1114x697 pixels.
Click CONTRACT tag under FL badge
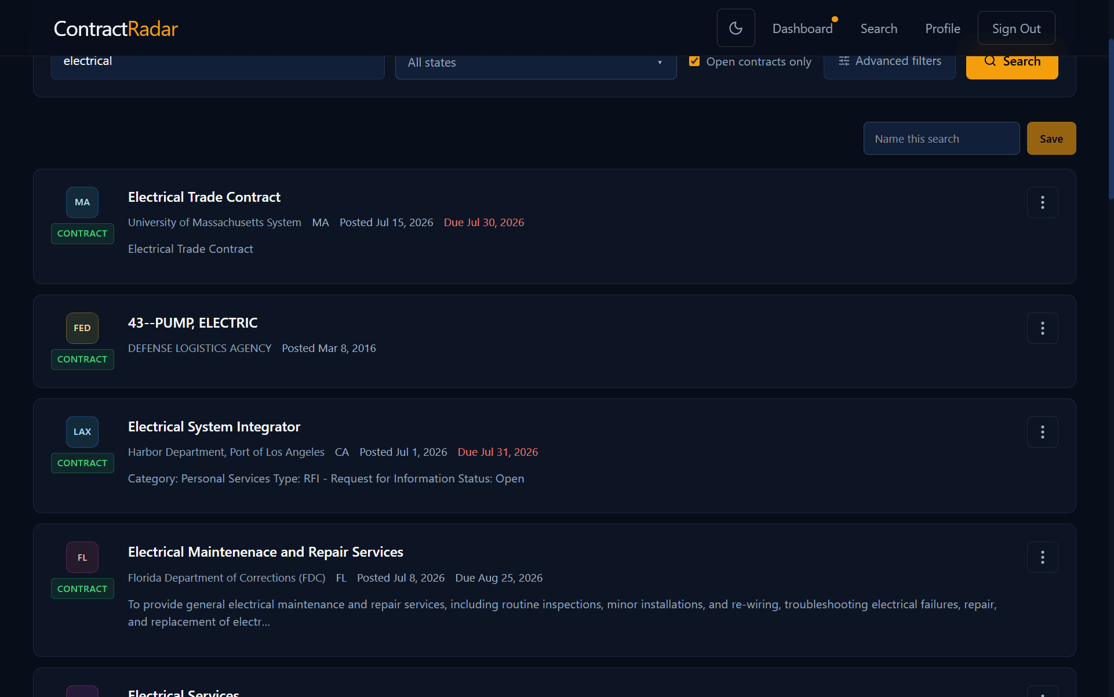click(x=82, y=589)
